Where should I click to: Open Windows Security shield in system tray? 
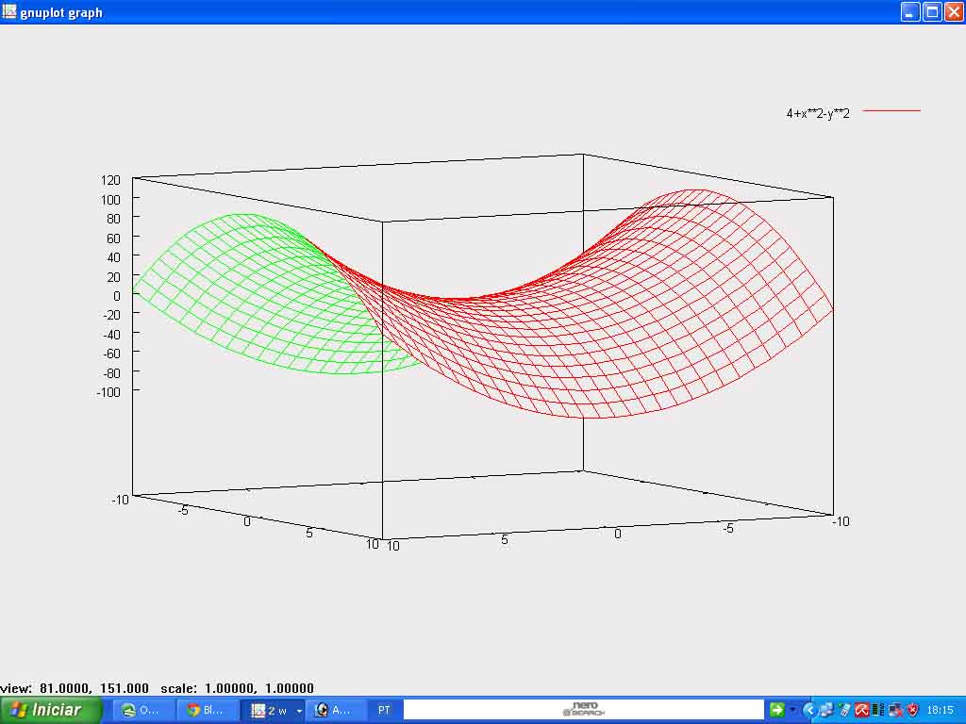click(913, 710)
